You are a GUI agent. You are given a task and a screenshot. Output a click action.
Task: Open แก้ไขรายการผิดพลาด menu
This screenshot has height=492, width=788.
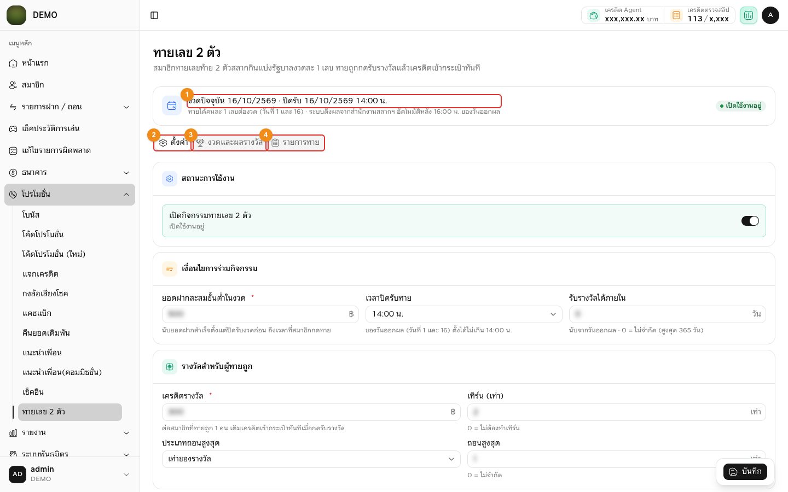tap(70, 151)
